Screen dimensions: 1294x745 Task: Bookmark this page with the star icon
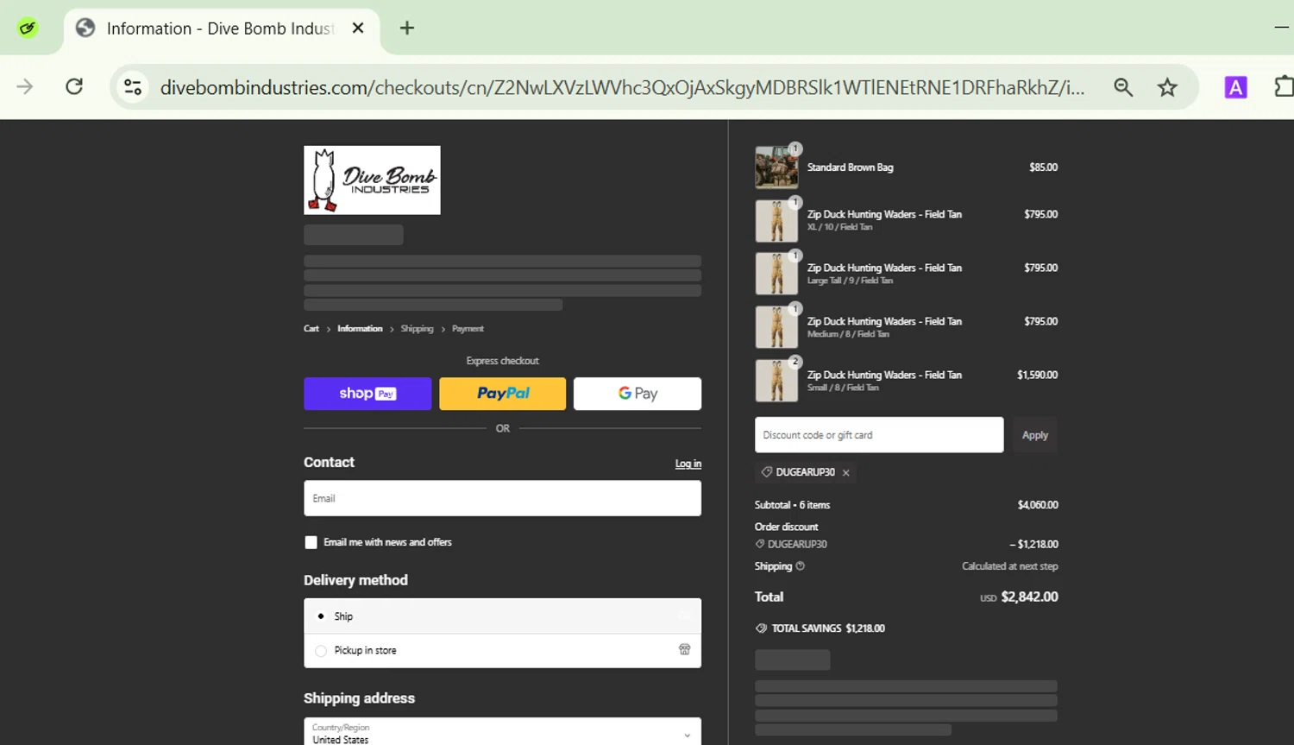pyautogui.click(x=1167, y=87)
